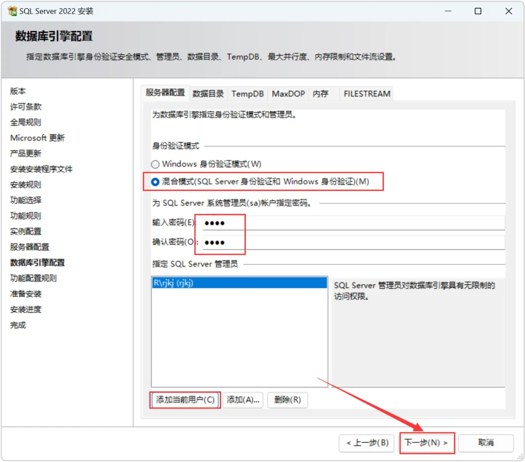Click the 删除(R) button
The width and height of the screenshot is (525, 462).
(288, 400)
